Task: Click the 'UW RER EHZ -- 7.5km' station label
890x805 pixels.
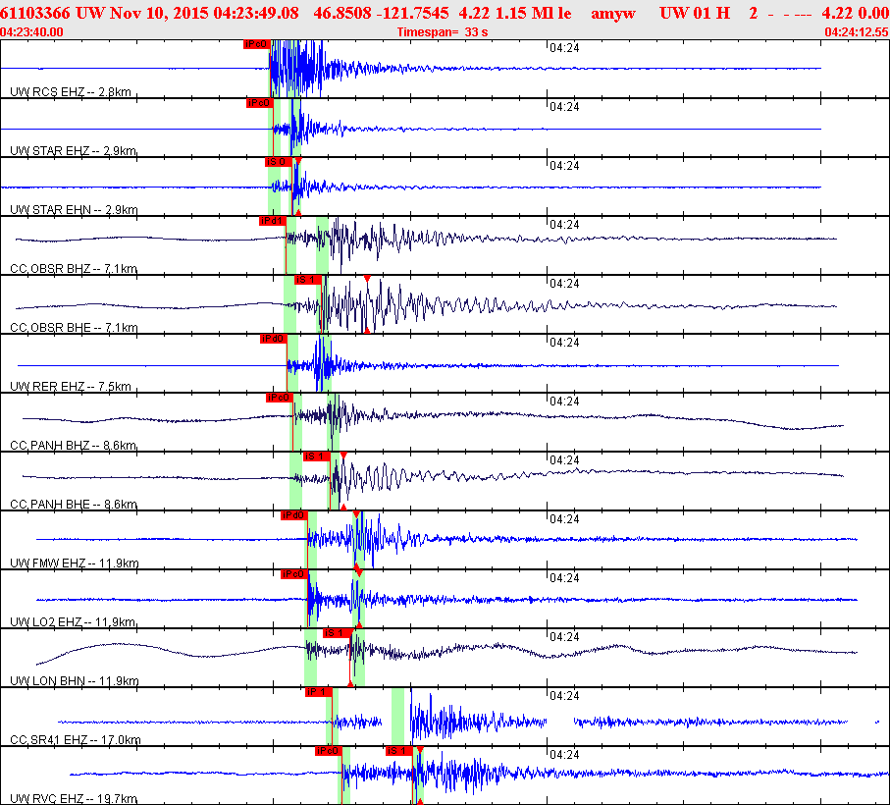Action: [x=71, y=387]
